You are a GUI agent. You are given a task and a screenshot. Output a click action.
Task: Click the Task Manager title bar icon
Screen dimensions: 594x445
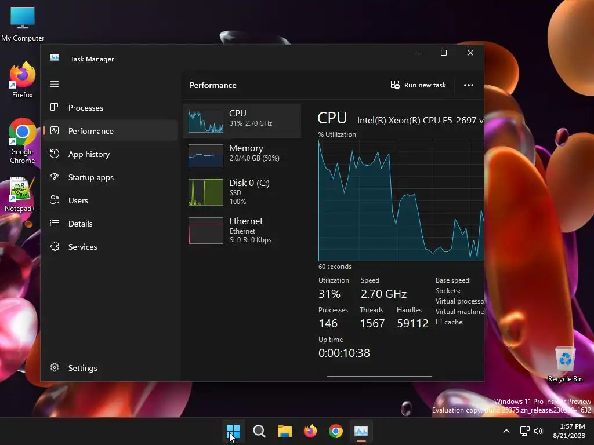pos(55,57)
